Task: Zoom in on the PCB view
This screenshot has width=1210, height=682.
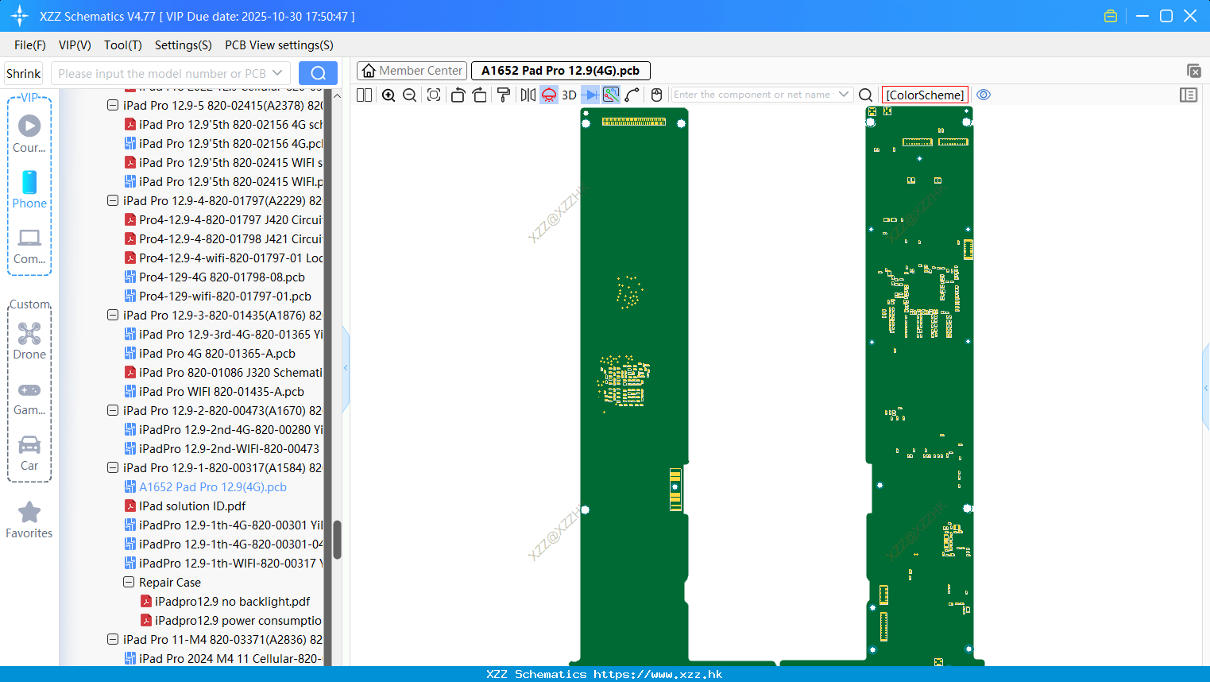Action: pos(389,95)
